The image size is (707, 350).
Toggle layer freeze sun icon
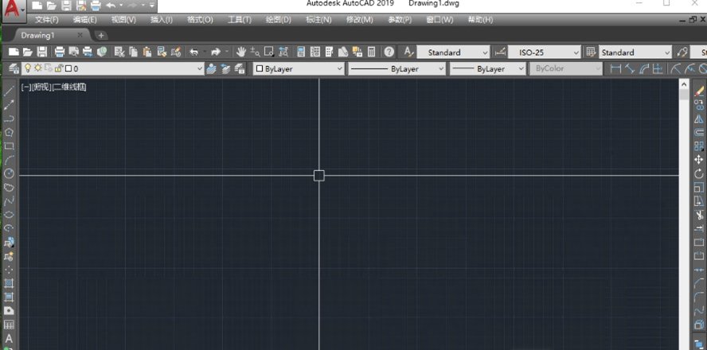[38, 68]
